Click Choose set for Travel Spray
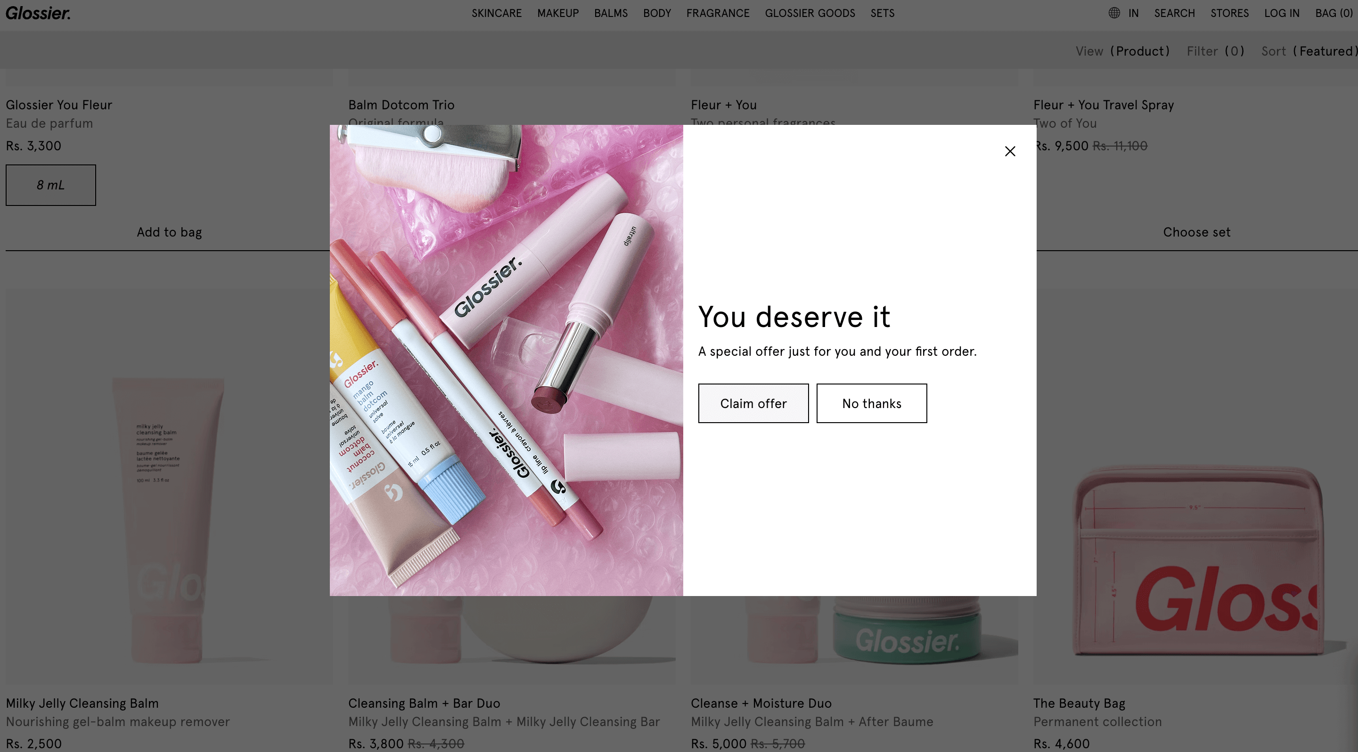Screen dimensions: 1358x752 [x=1196, y=232]
